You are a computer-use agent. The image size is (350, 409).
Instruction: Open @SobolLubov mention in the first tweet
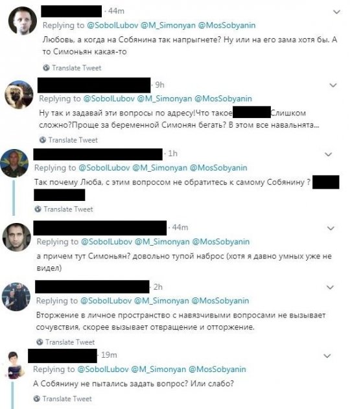(x=112, y=25)
